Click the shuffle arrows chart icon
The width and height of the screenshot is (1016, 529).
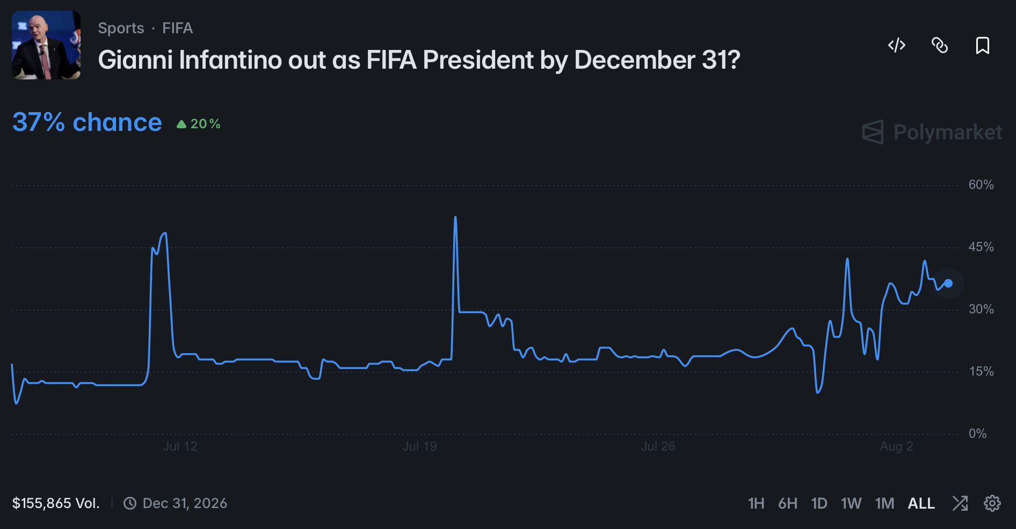tap(960, 503)
